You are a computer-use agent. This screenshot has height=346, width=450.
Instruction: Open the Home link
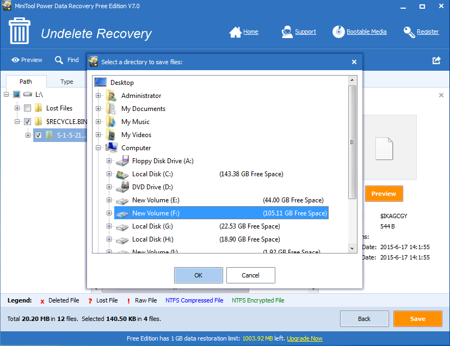(250, 32)
